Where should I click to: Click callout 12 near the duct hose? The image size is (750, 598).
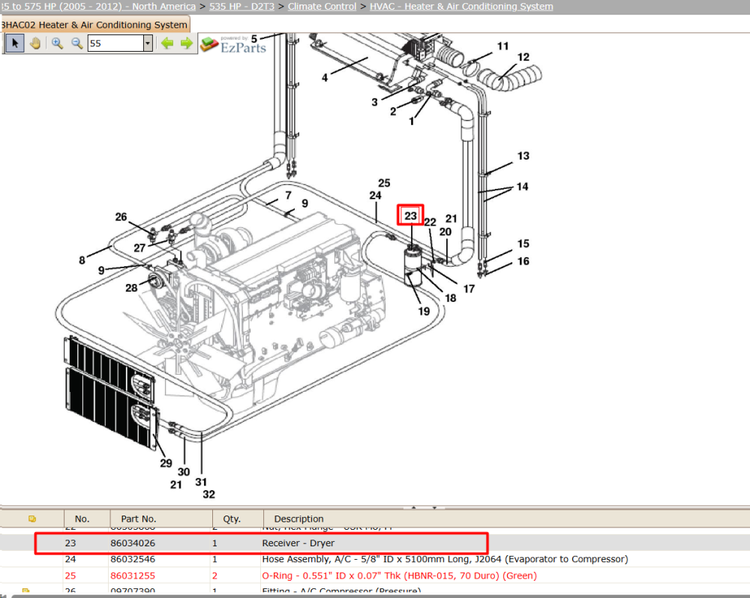pyautogui.click(x=523, y=57)
